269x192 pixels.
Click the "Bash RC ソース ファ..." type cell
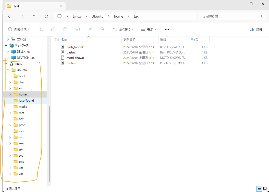173,52
